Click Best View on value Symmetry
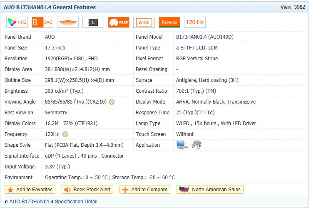This screenshot has width=311, height=210. pos(56,113)
